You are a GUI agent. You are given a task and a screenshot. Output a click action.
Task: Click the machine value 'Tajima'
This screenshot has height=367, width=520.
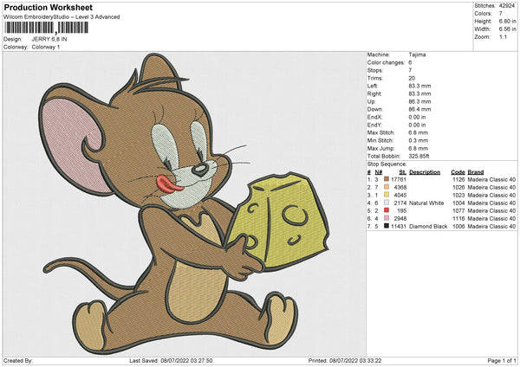tap(417, 55)
